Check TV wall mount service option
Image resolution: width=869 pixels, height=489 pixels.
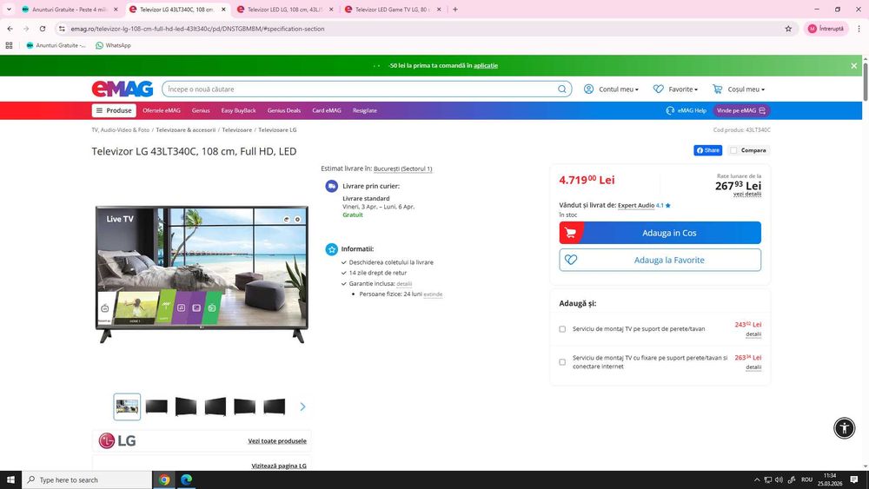point(562,329)
